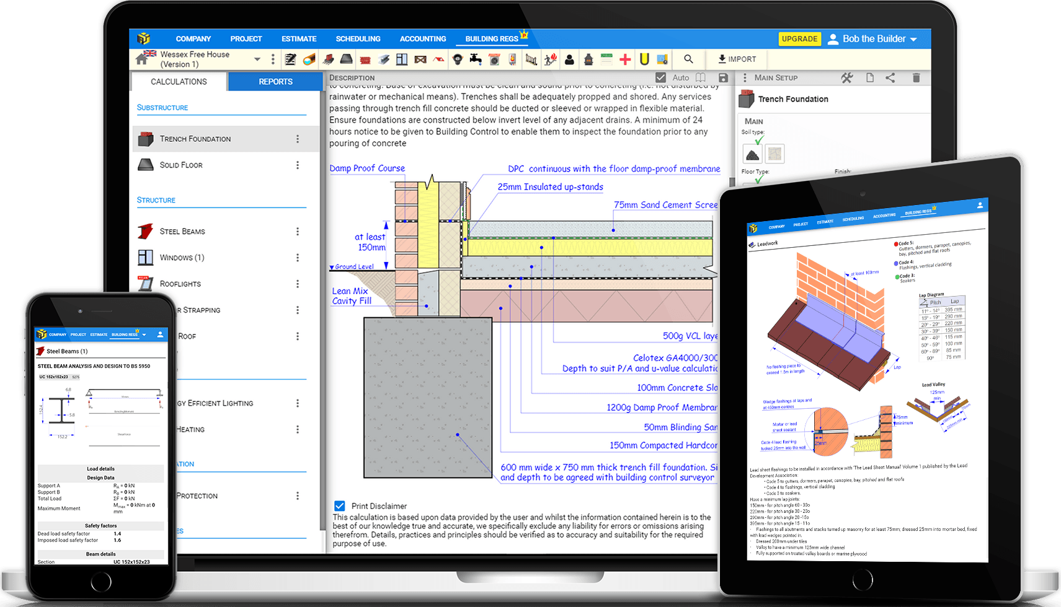This screenshot has height=607, width=1061.
Task: Open the Estimate menu
Action: click(299, 38)
